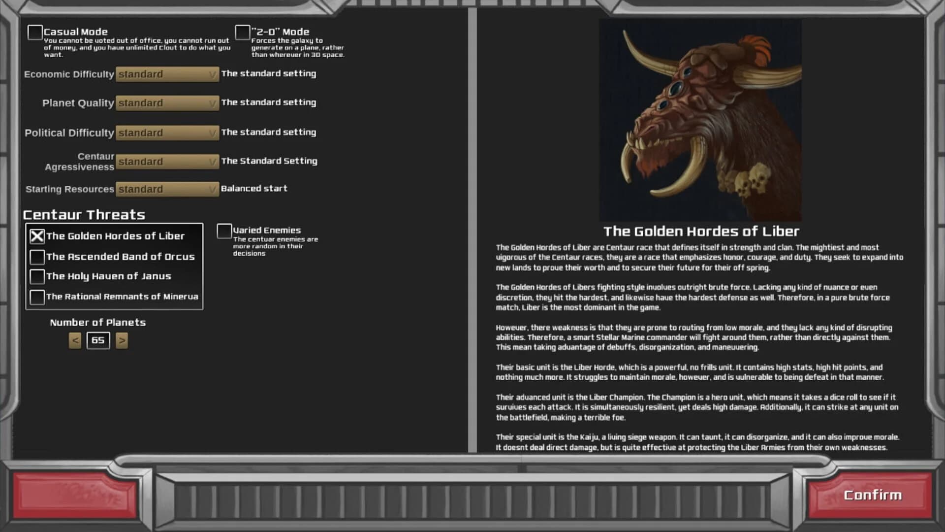
Task: Decrease the Number of Planets
Action: pyautogui.click(x=75, y=340)
